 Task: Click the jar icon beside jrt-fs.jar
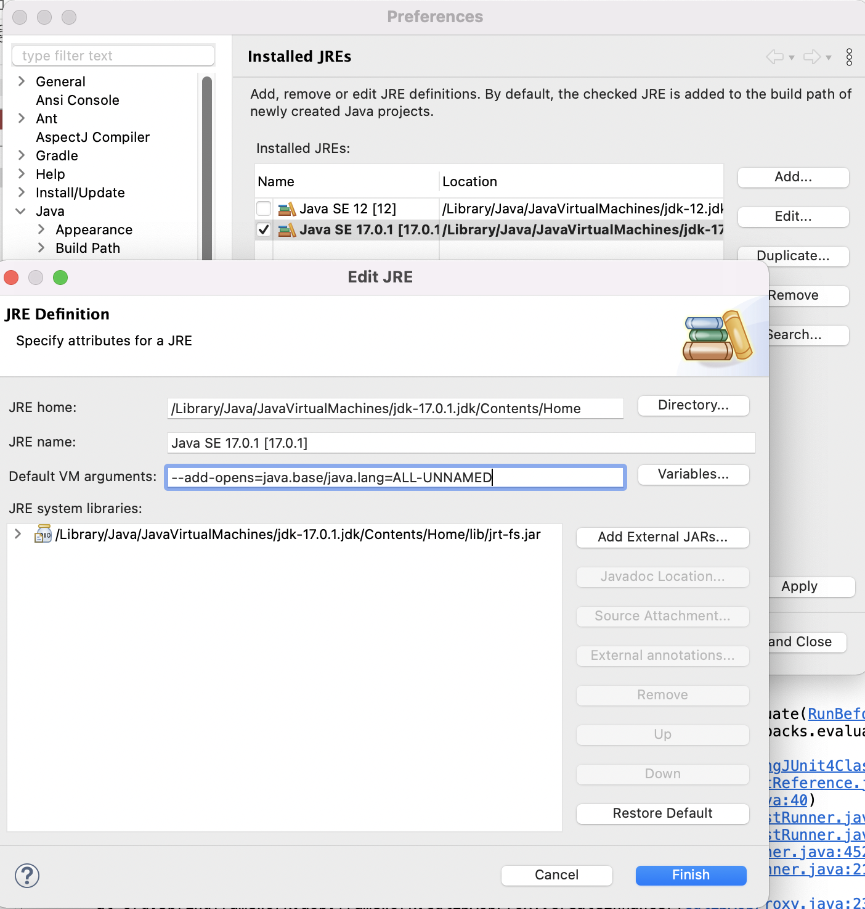pos(42,534)
